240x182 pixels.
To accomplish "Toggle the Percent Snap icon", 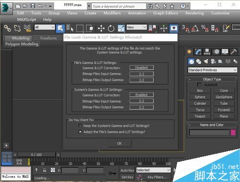I will pyautogui.click(x=205, y=28).
